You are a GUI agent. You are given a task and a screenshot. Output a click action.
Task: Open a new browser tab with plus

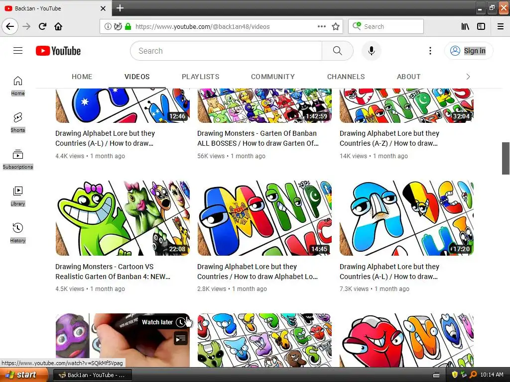click(120, 8)
